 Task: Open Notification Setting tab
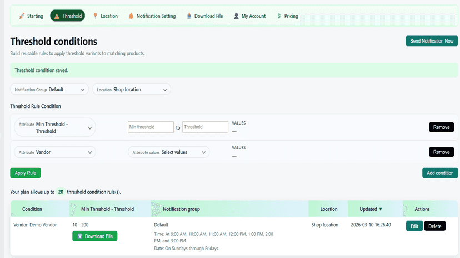(x=152, y=16)
